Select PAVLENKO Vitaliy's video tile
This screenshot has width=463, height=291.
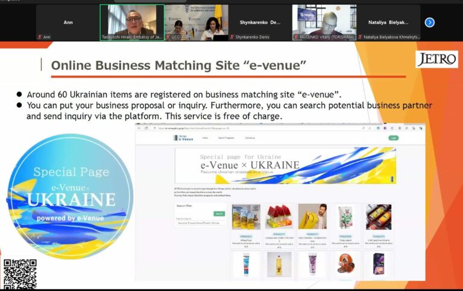[324, 22]
